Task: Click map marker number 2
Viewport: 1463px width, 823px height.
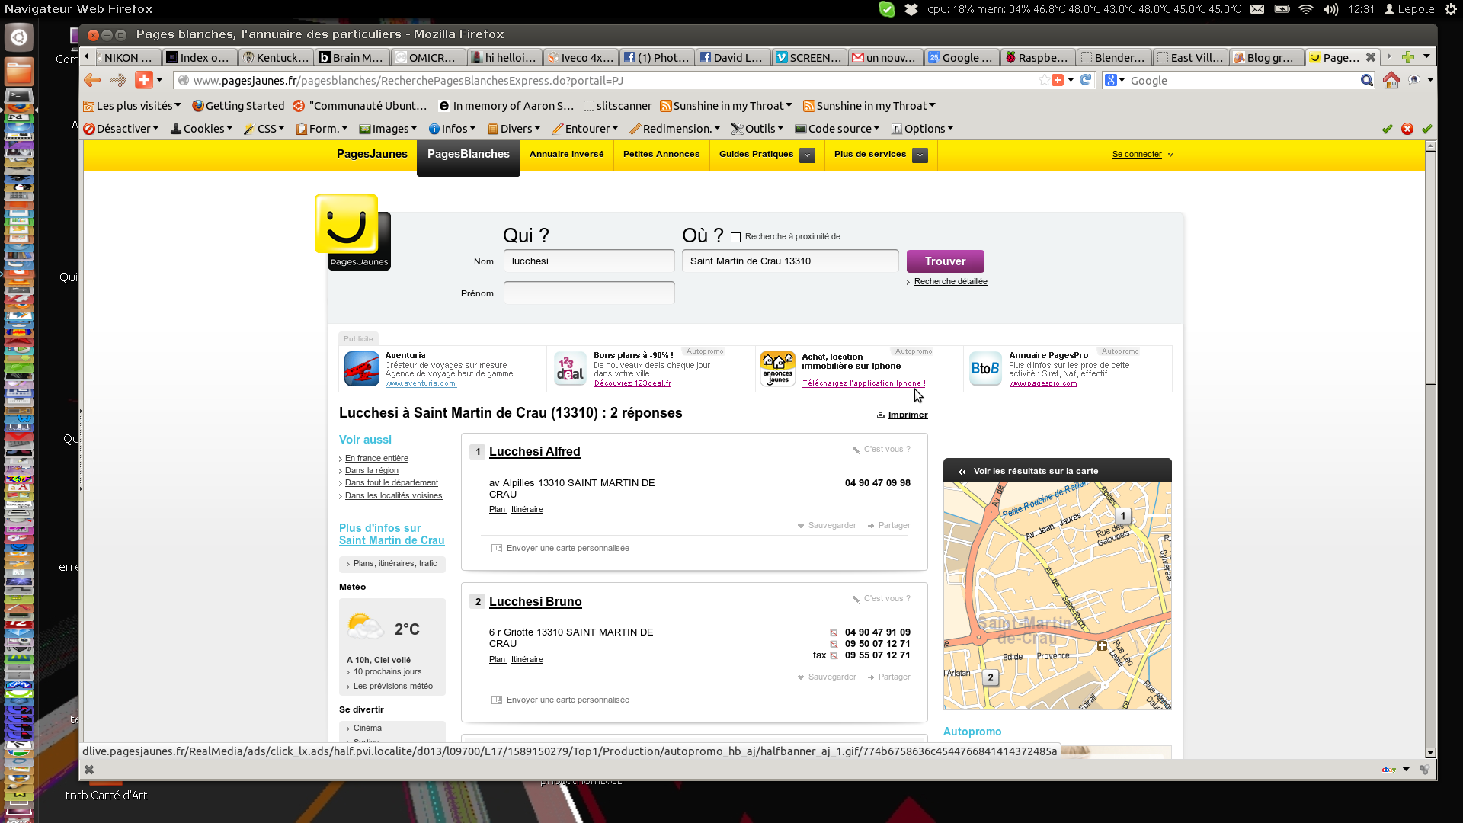Action: pos(990,677)
